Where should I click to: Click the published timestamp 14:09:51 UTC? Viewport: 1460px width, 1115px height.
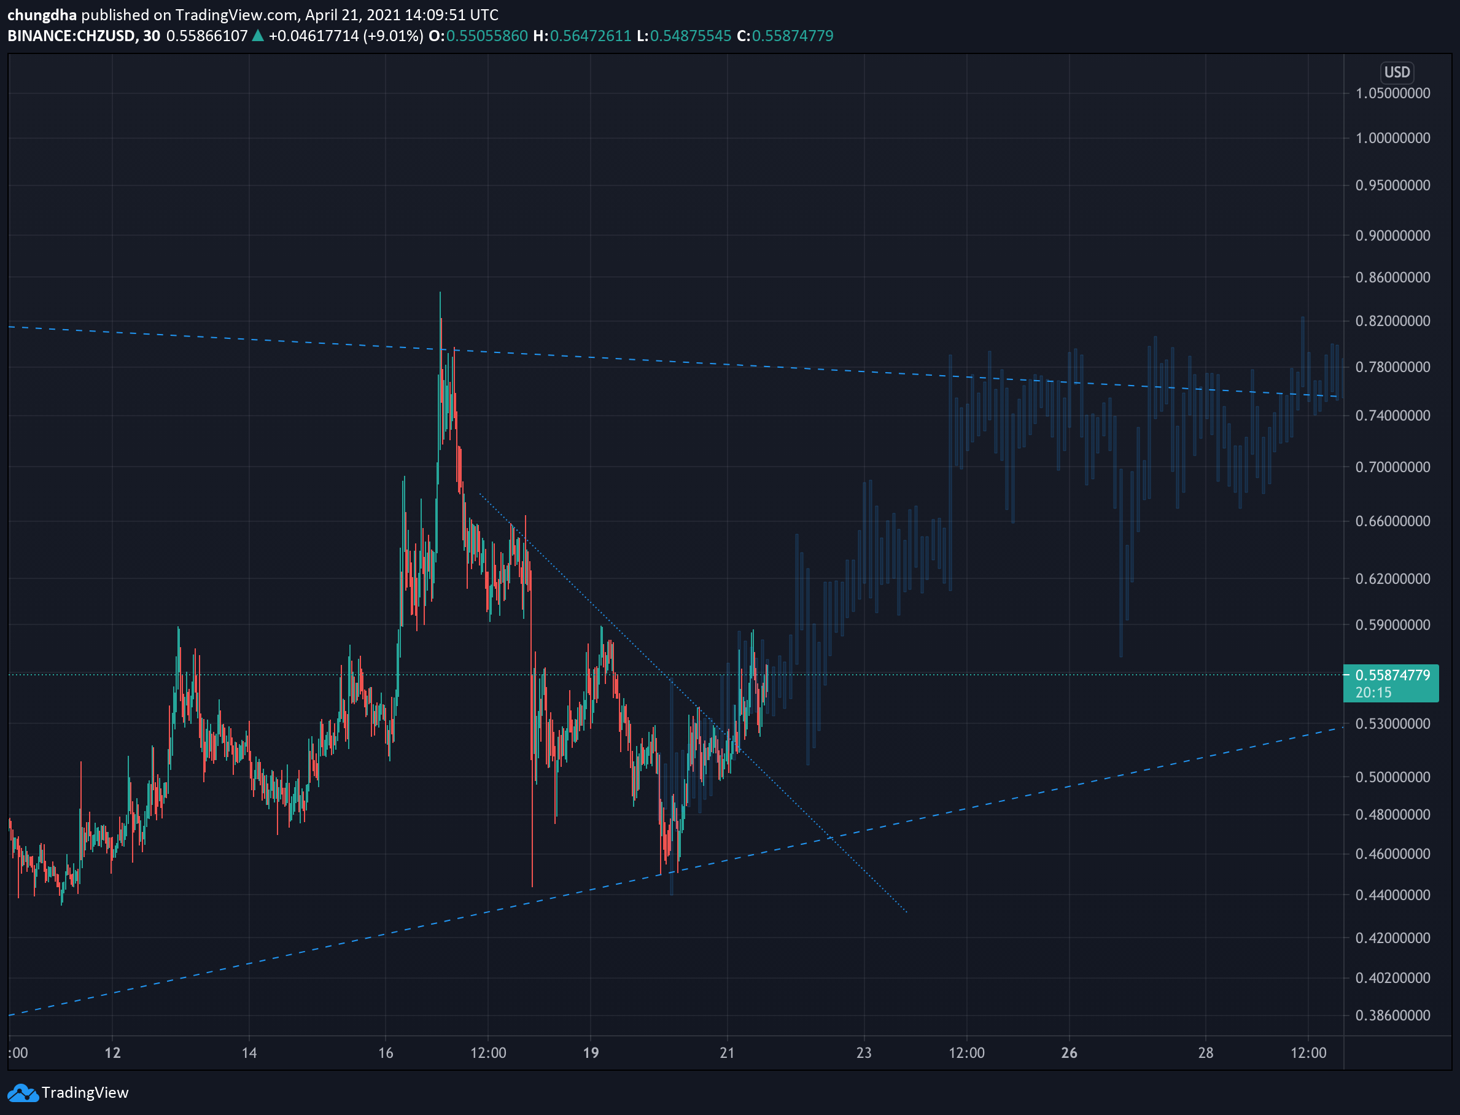[x=451, y=15]
